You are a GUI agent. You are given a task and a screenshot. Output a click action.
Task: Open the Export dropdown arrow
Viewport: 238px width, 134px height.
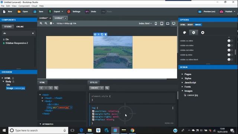pyautogui.click(x=62, y=12)
